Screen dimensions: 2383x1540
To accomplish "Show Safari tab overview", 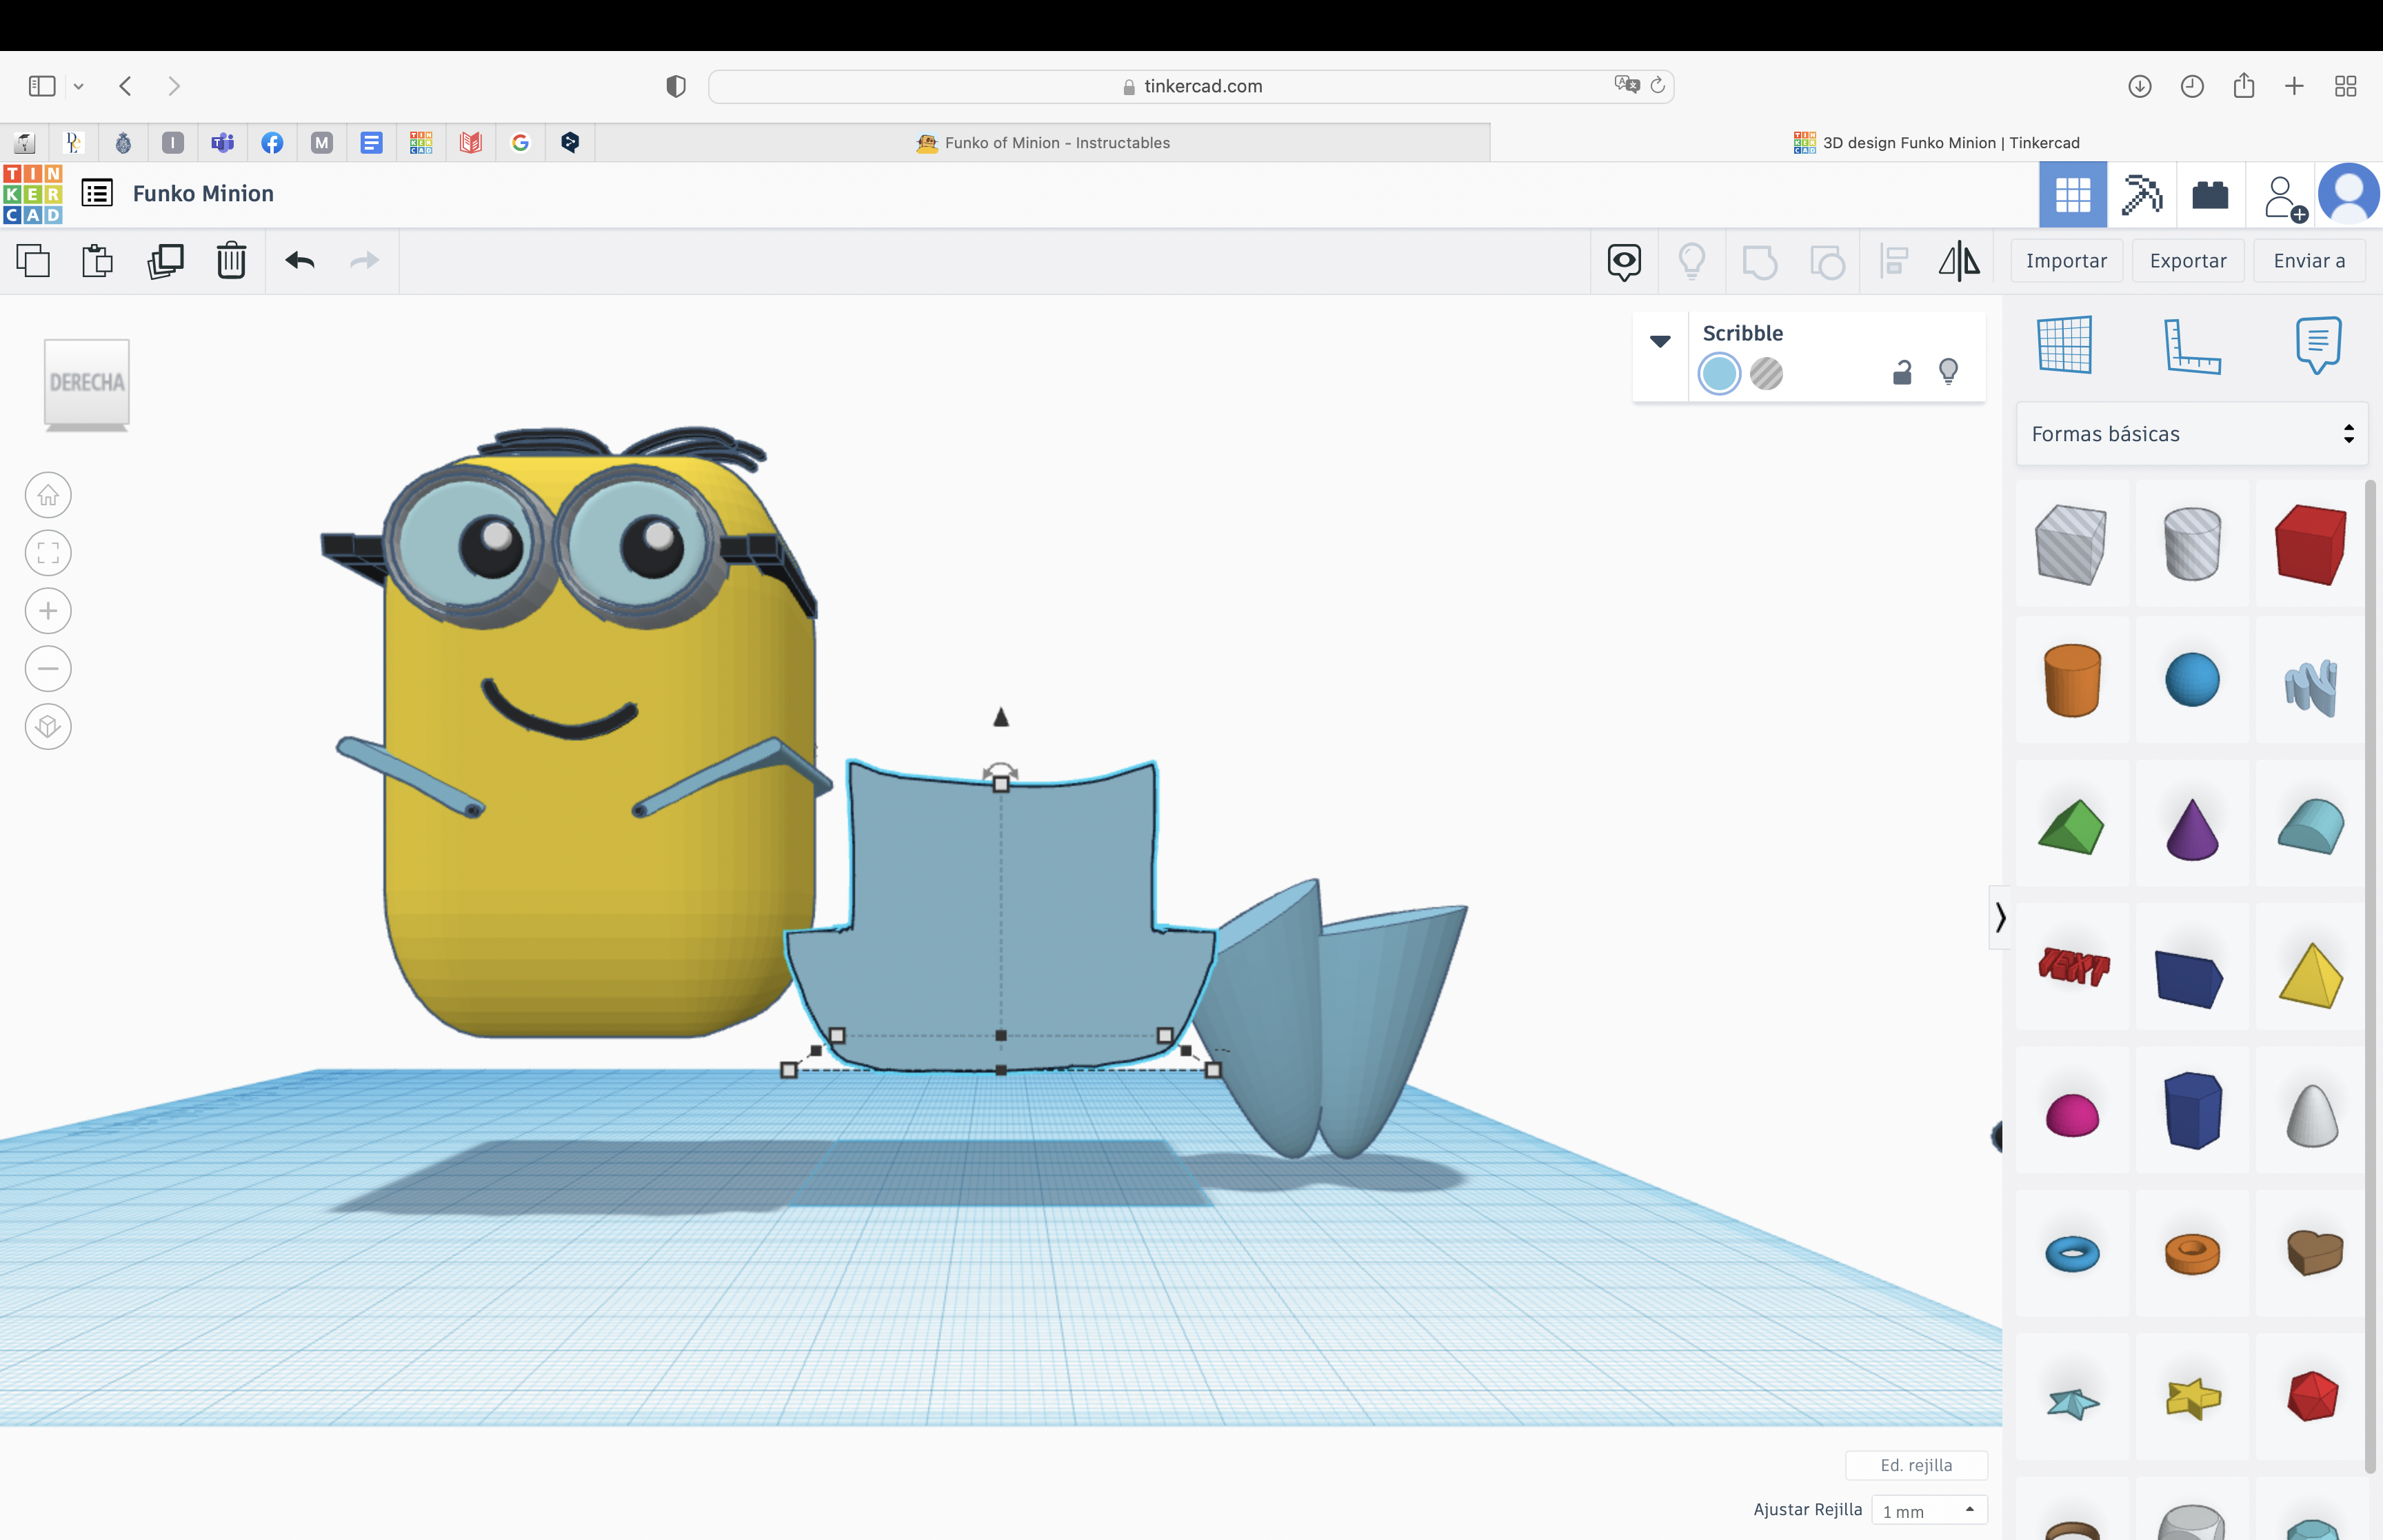I will (2345, 86).
